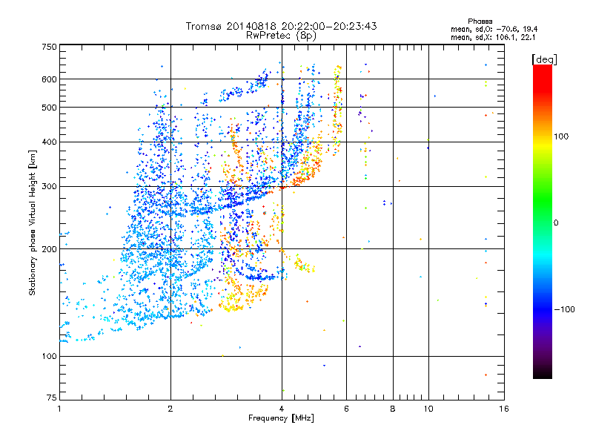The width and height of the screenshot is (593, 445).
Task: Click the x-axis tick label '1'
Action: tap(59, 409)
